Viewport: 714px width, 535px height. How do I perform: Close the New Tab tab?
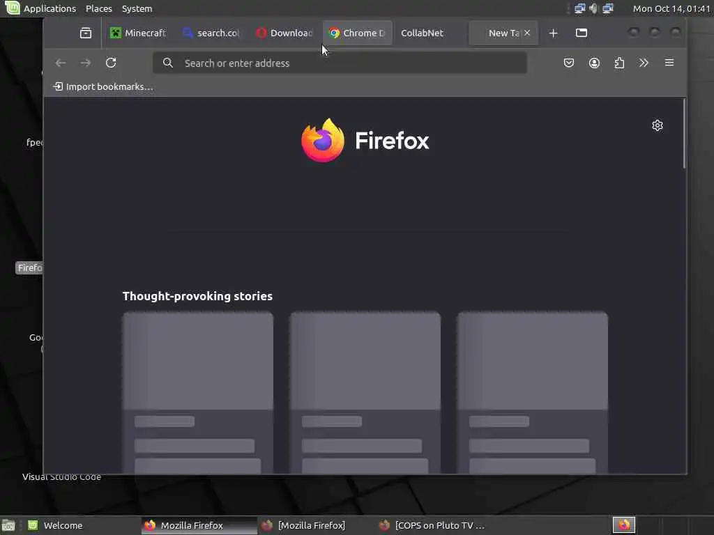click(527, 33)
